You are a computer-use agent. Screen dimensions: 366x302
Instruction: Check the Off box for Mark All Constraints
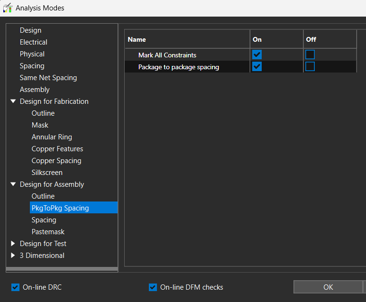(310, 55)
